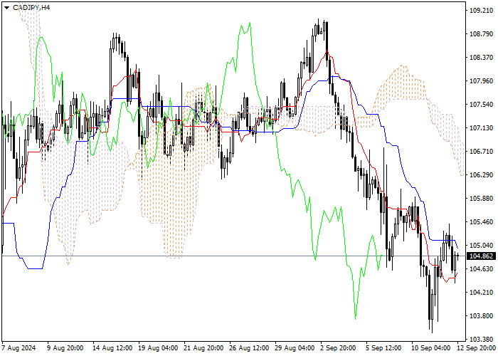
Task: Click the CADJPY,H4 chart title
Action: [x=31, y=7]
